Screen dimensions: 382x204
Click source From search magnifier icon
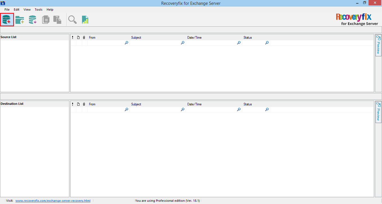click(x=126, y=43)
